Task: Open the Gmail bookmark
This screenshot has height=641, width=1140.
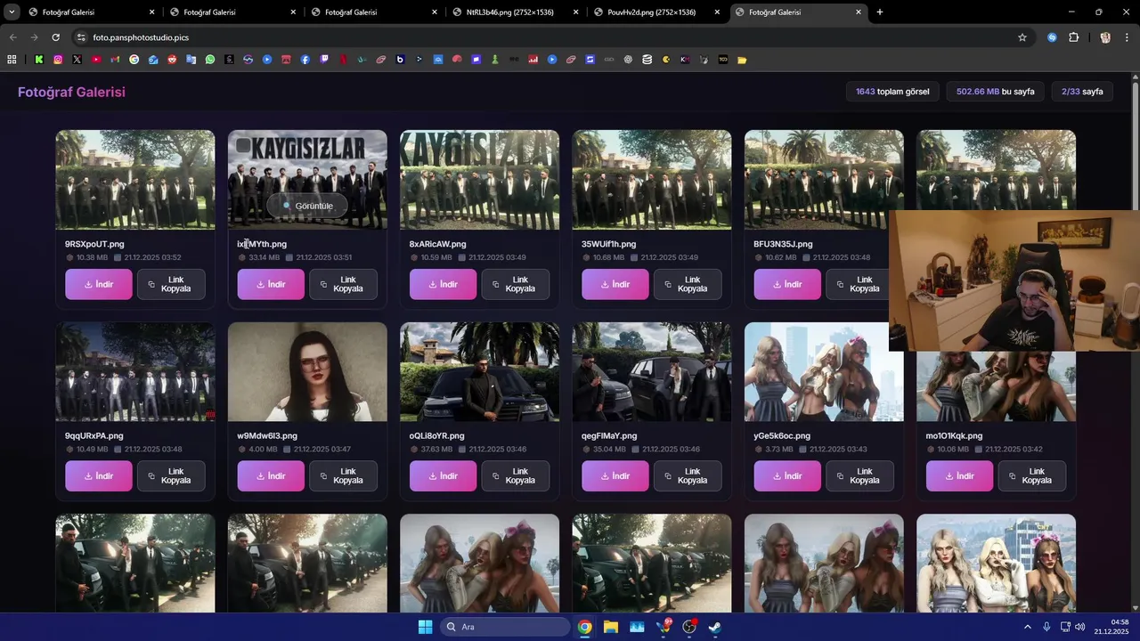Action: click(x=115, y=60)
